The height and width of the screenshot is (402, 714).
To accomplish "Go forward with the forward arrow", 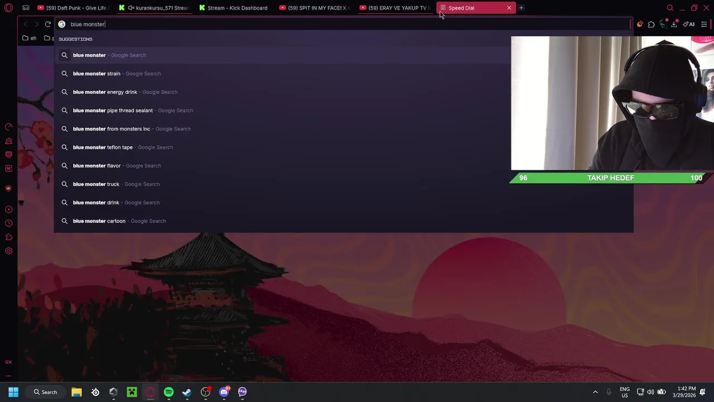I will coord(36,24).
